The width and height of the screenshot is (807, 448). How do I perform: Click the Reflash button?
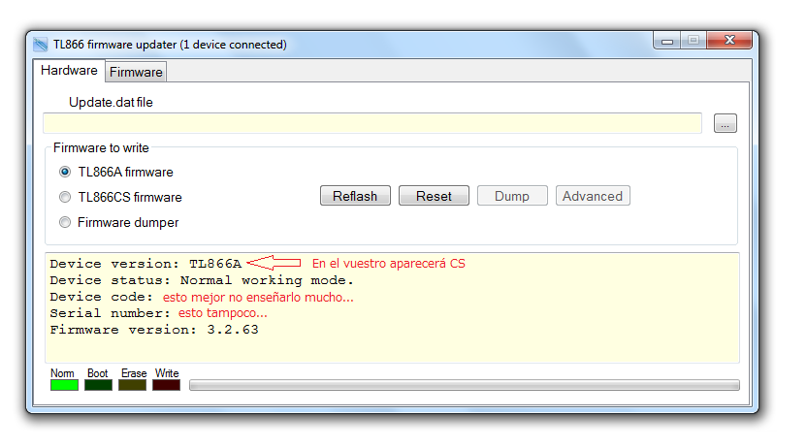(355, 196)
